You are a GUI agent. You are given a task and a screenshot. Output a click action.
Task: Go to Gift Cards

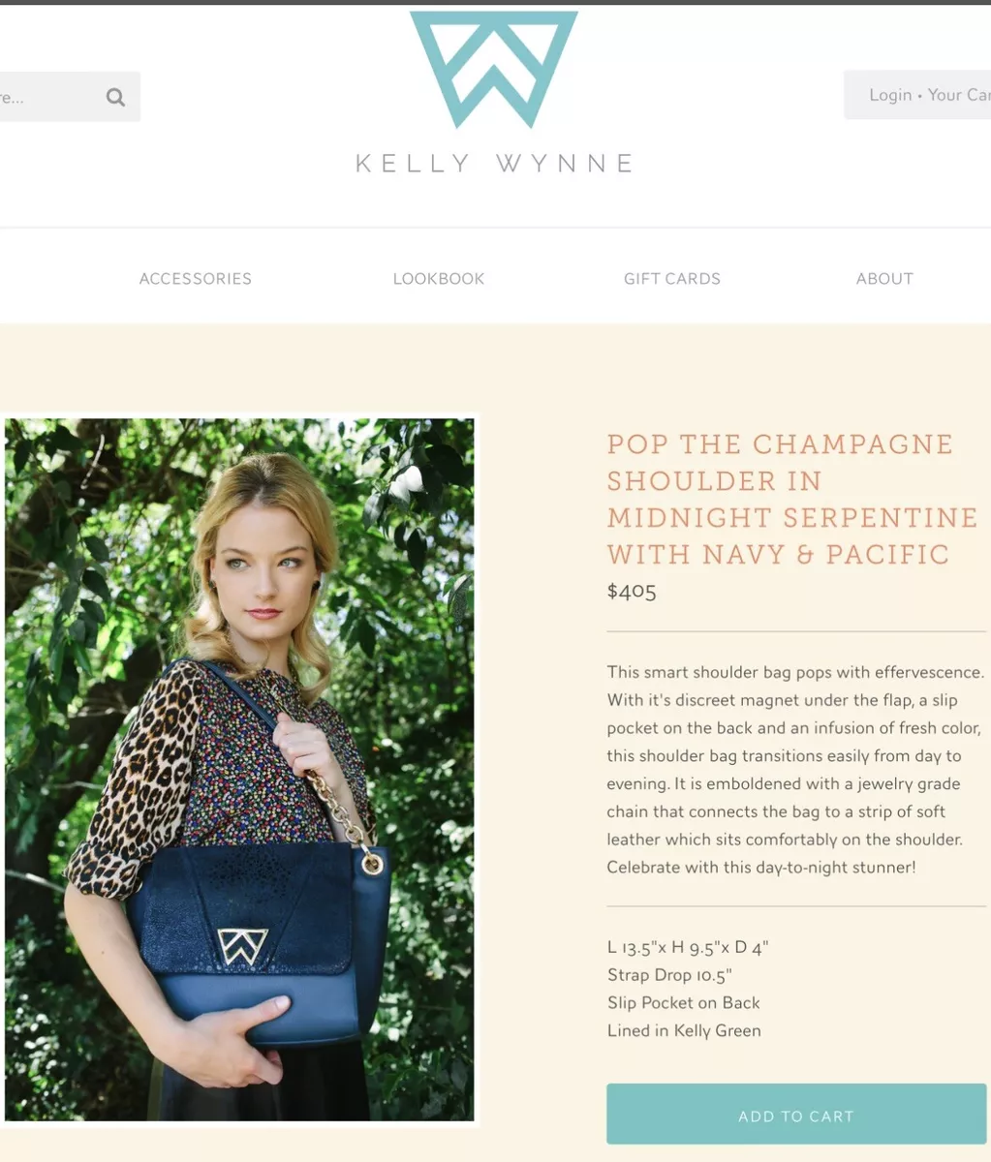[672, 279]
